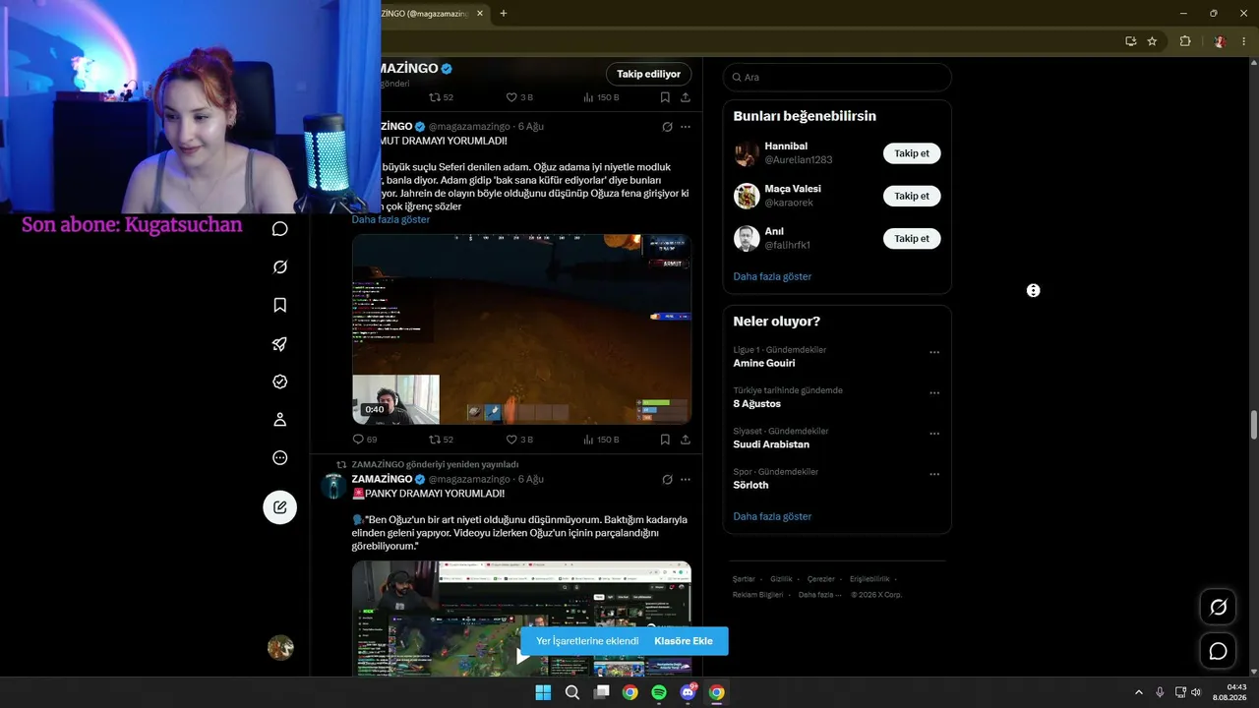Image resolution: width=1259 pixels, height=708 pixels.
Task: Show more trends under Neler oluyor?
Action: point(772,516)
